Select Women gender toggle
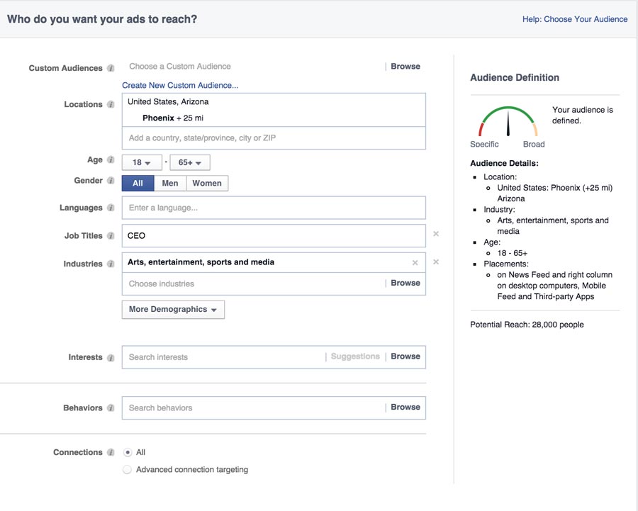 (x=207, y=184)
